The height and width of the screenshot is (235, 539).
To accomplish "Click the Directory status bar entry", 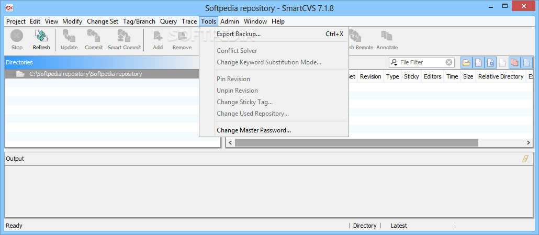I will (365, 226).
